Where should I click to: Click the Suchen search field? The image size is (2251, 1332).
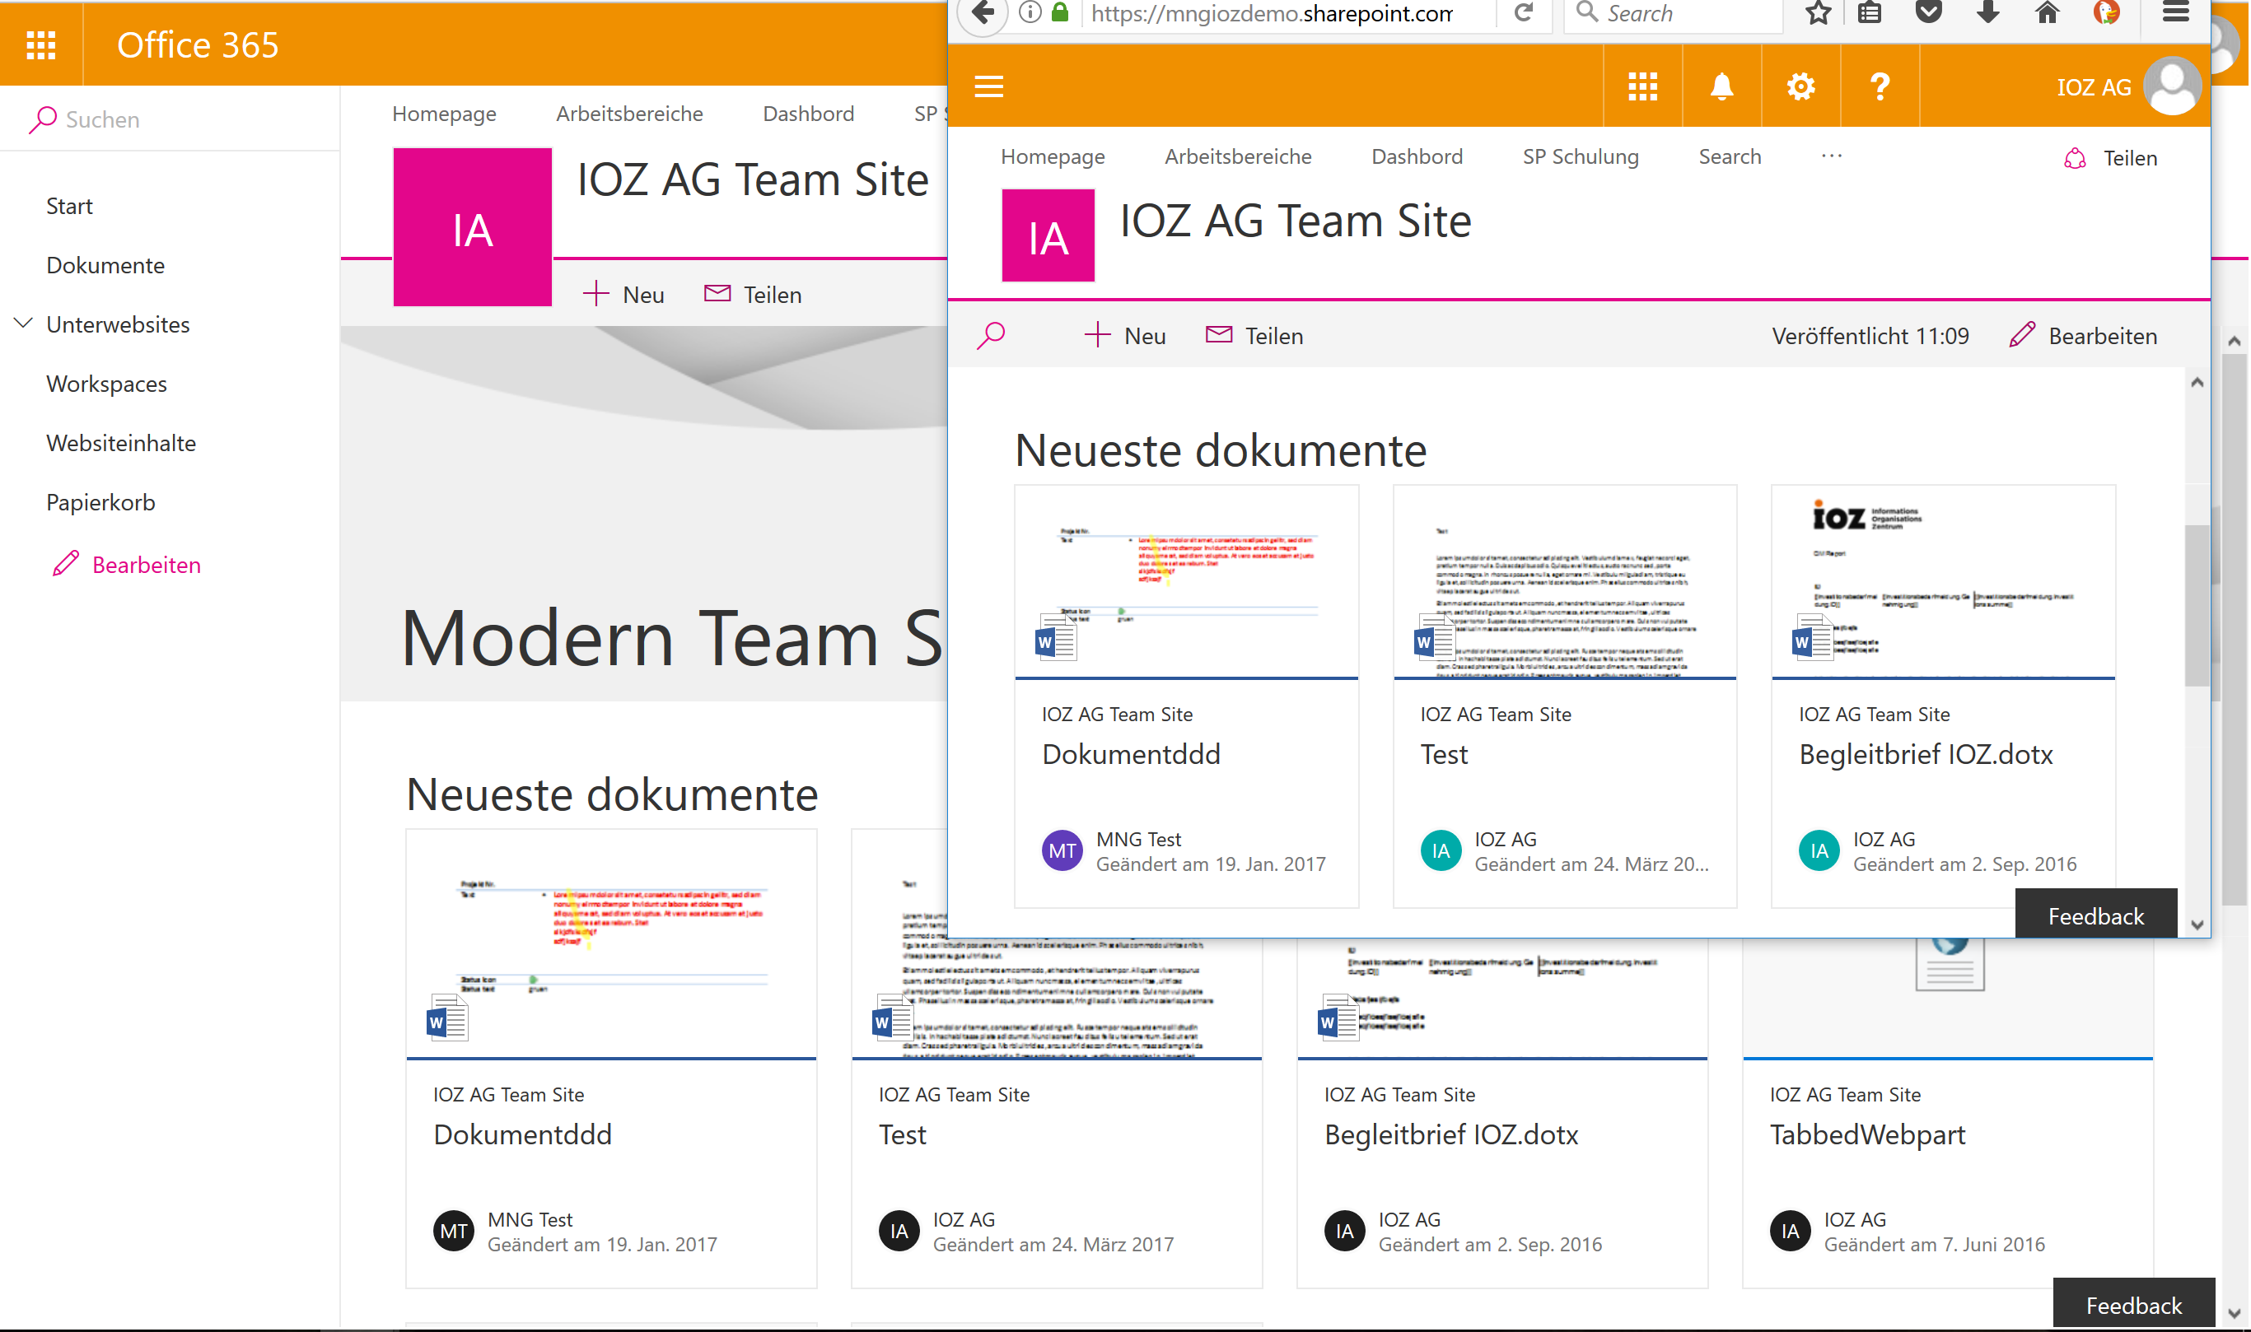(x=170, y=119)
